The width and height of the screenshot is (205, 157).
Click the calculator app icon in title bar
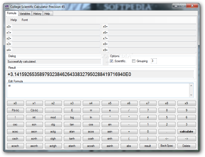[x=7, y=7]
